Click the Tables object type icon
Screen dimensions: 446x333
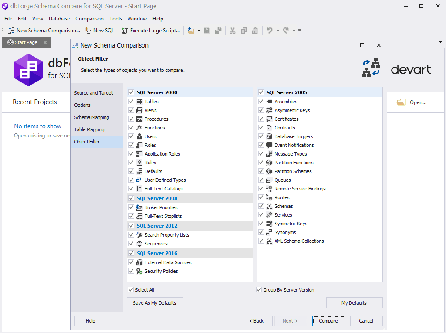coord(139,102)
